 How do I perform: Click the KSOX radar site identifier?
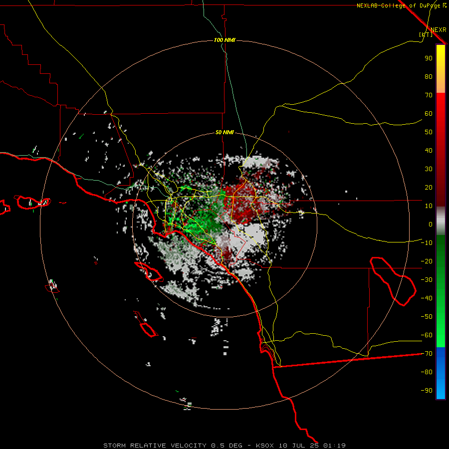(264, 446)
